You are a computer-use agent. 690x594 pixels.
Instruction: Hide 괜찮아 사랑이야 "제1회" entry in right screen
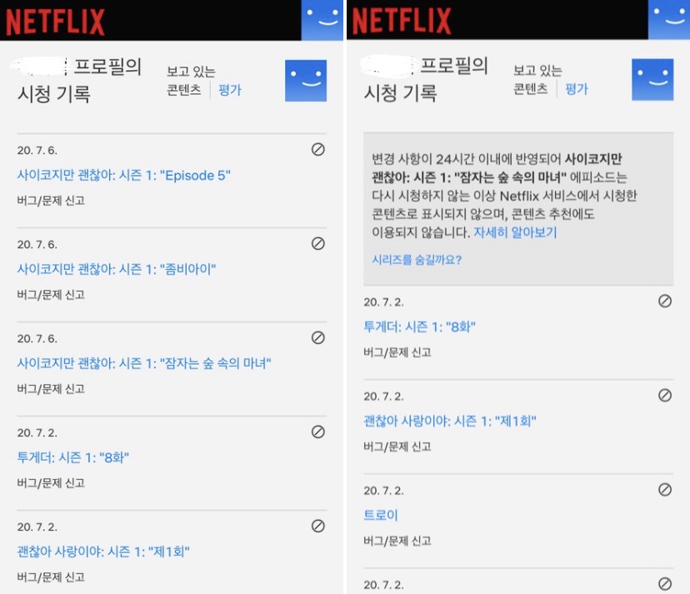(665, 395)
